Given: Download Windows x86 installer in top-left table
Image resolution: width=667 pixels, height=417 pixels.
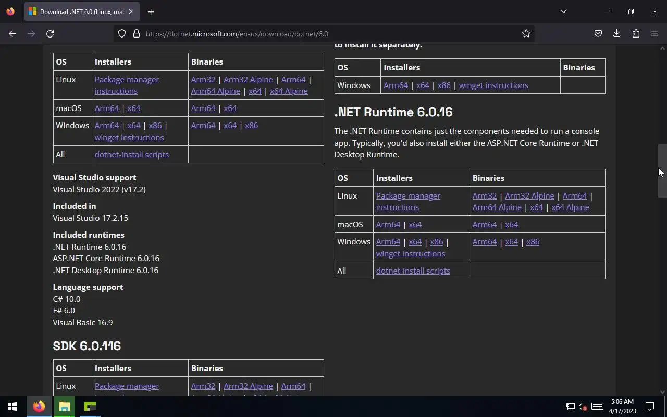Looking at the screenshot, I should coord(155,125).
